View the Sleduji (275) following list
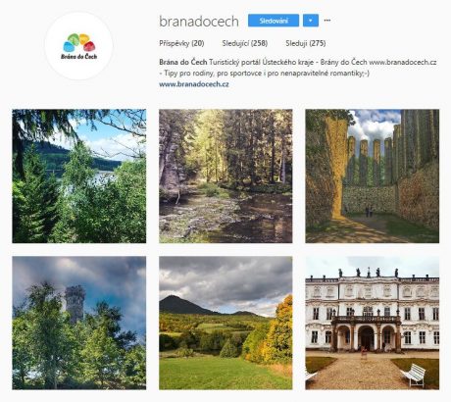The height and width of the screenshot is (402, 451). tap(306, 43)
